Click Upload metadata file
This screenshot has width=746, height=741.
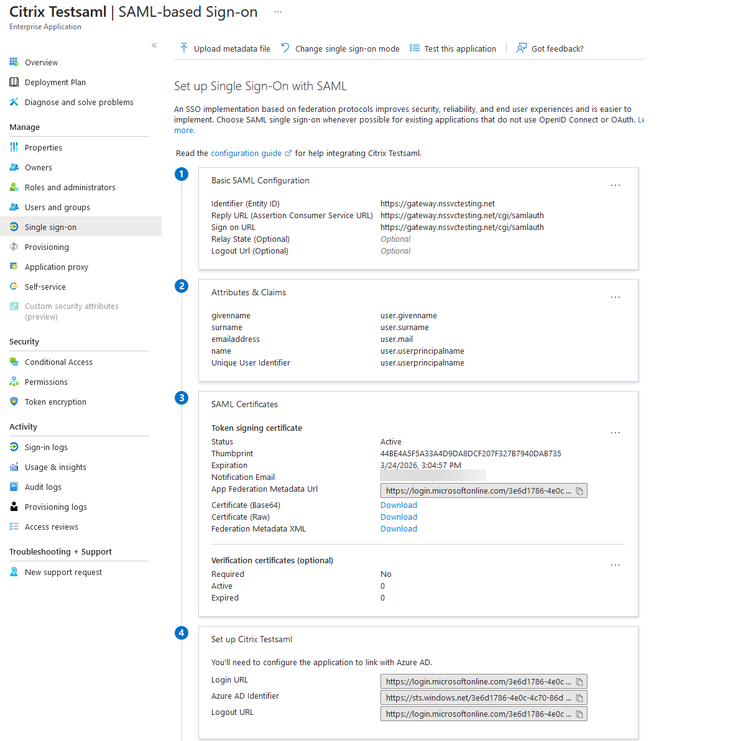click(225, 48)
